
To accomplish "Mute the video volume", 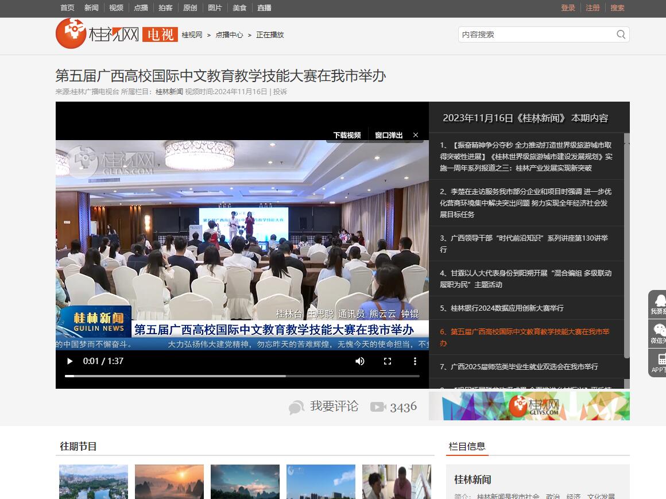I will tap(360, 361).
